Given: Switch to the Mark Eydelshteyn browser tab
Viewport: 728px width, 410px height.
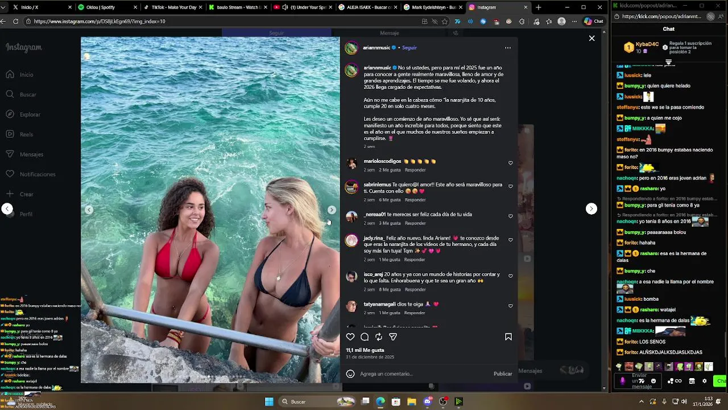Looking at the screenshot, I should coord(433,7).
